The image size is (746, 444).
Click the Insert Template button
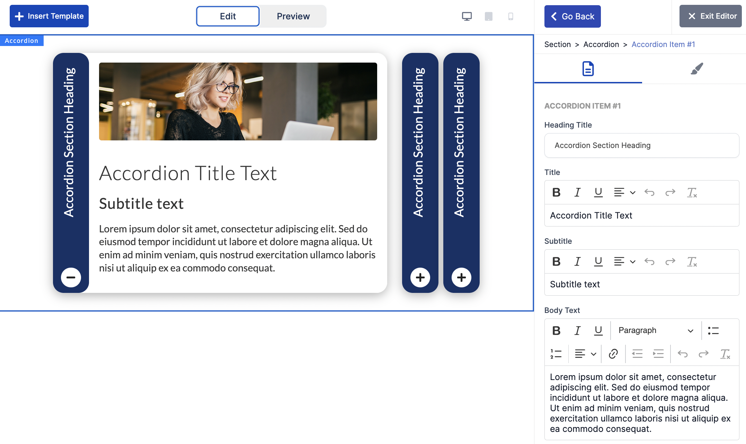click(49, 16)
